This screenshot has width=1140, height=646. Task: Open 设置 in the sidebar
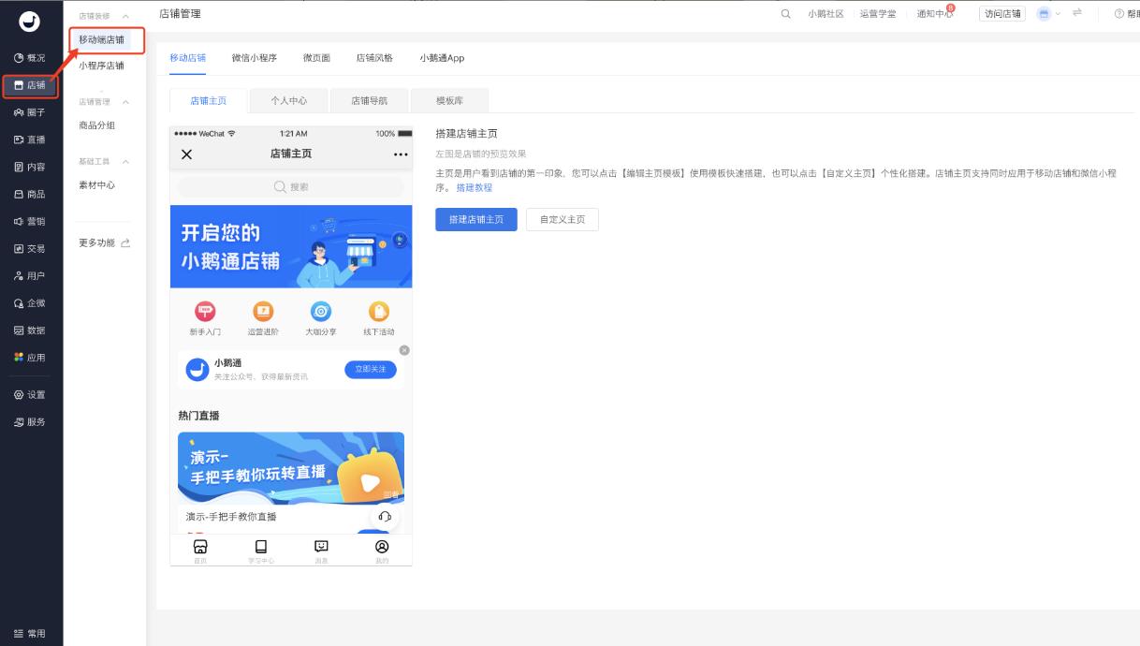pos(30,394)
